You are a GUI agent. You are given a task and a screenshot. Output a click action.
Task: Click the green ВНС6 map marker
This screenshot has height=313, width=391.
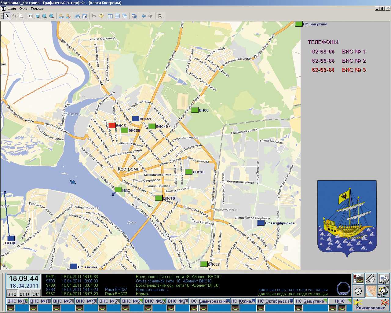click(x=195, y=110)
